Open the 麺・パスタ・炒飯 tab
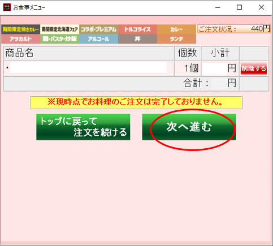Screen dimensions: 273x246 [x=59, y=39]
